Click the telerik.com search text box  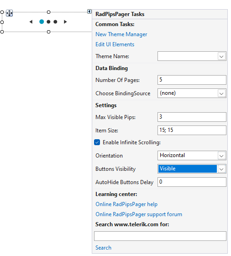coord(160,236)
